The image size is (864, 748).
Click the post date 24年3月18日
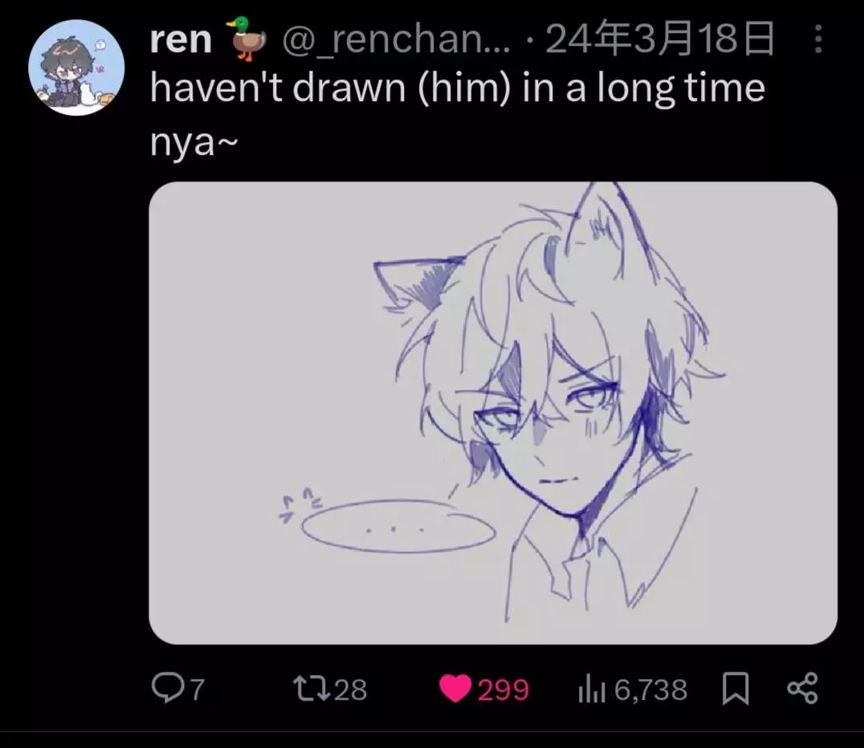click(660, 41)
